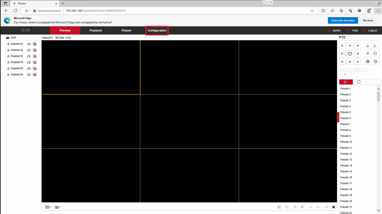This screenshot has height=214, width=382.
Task: Click the snapshot camera icon below video grid
Action: pyautogui.click(x=287, y=207)
